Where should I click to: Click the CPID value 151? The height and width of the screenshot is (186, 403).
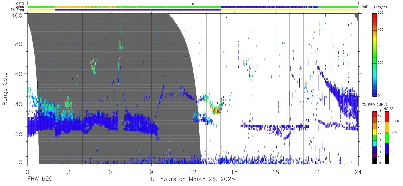(x=193, y=4)
